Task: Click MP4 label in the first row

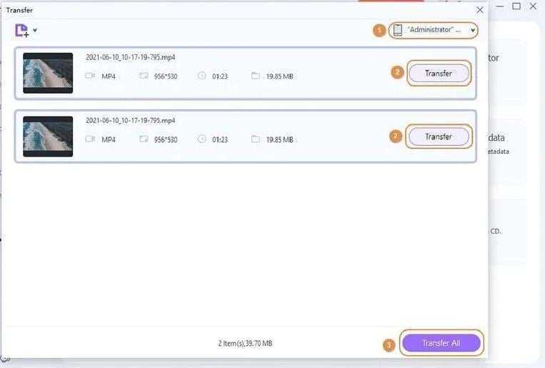Action: click(109, 76)
